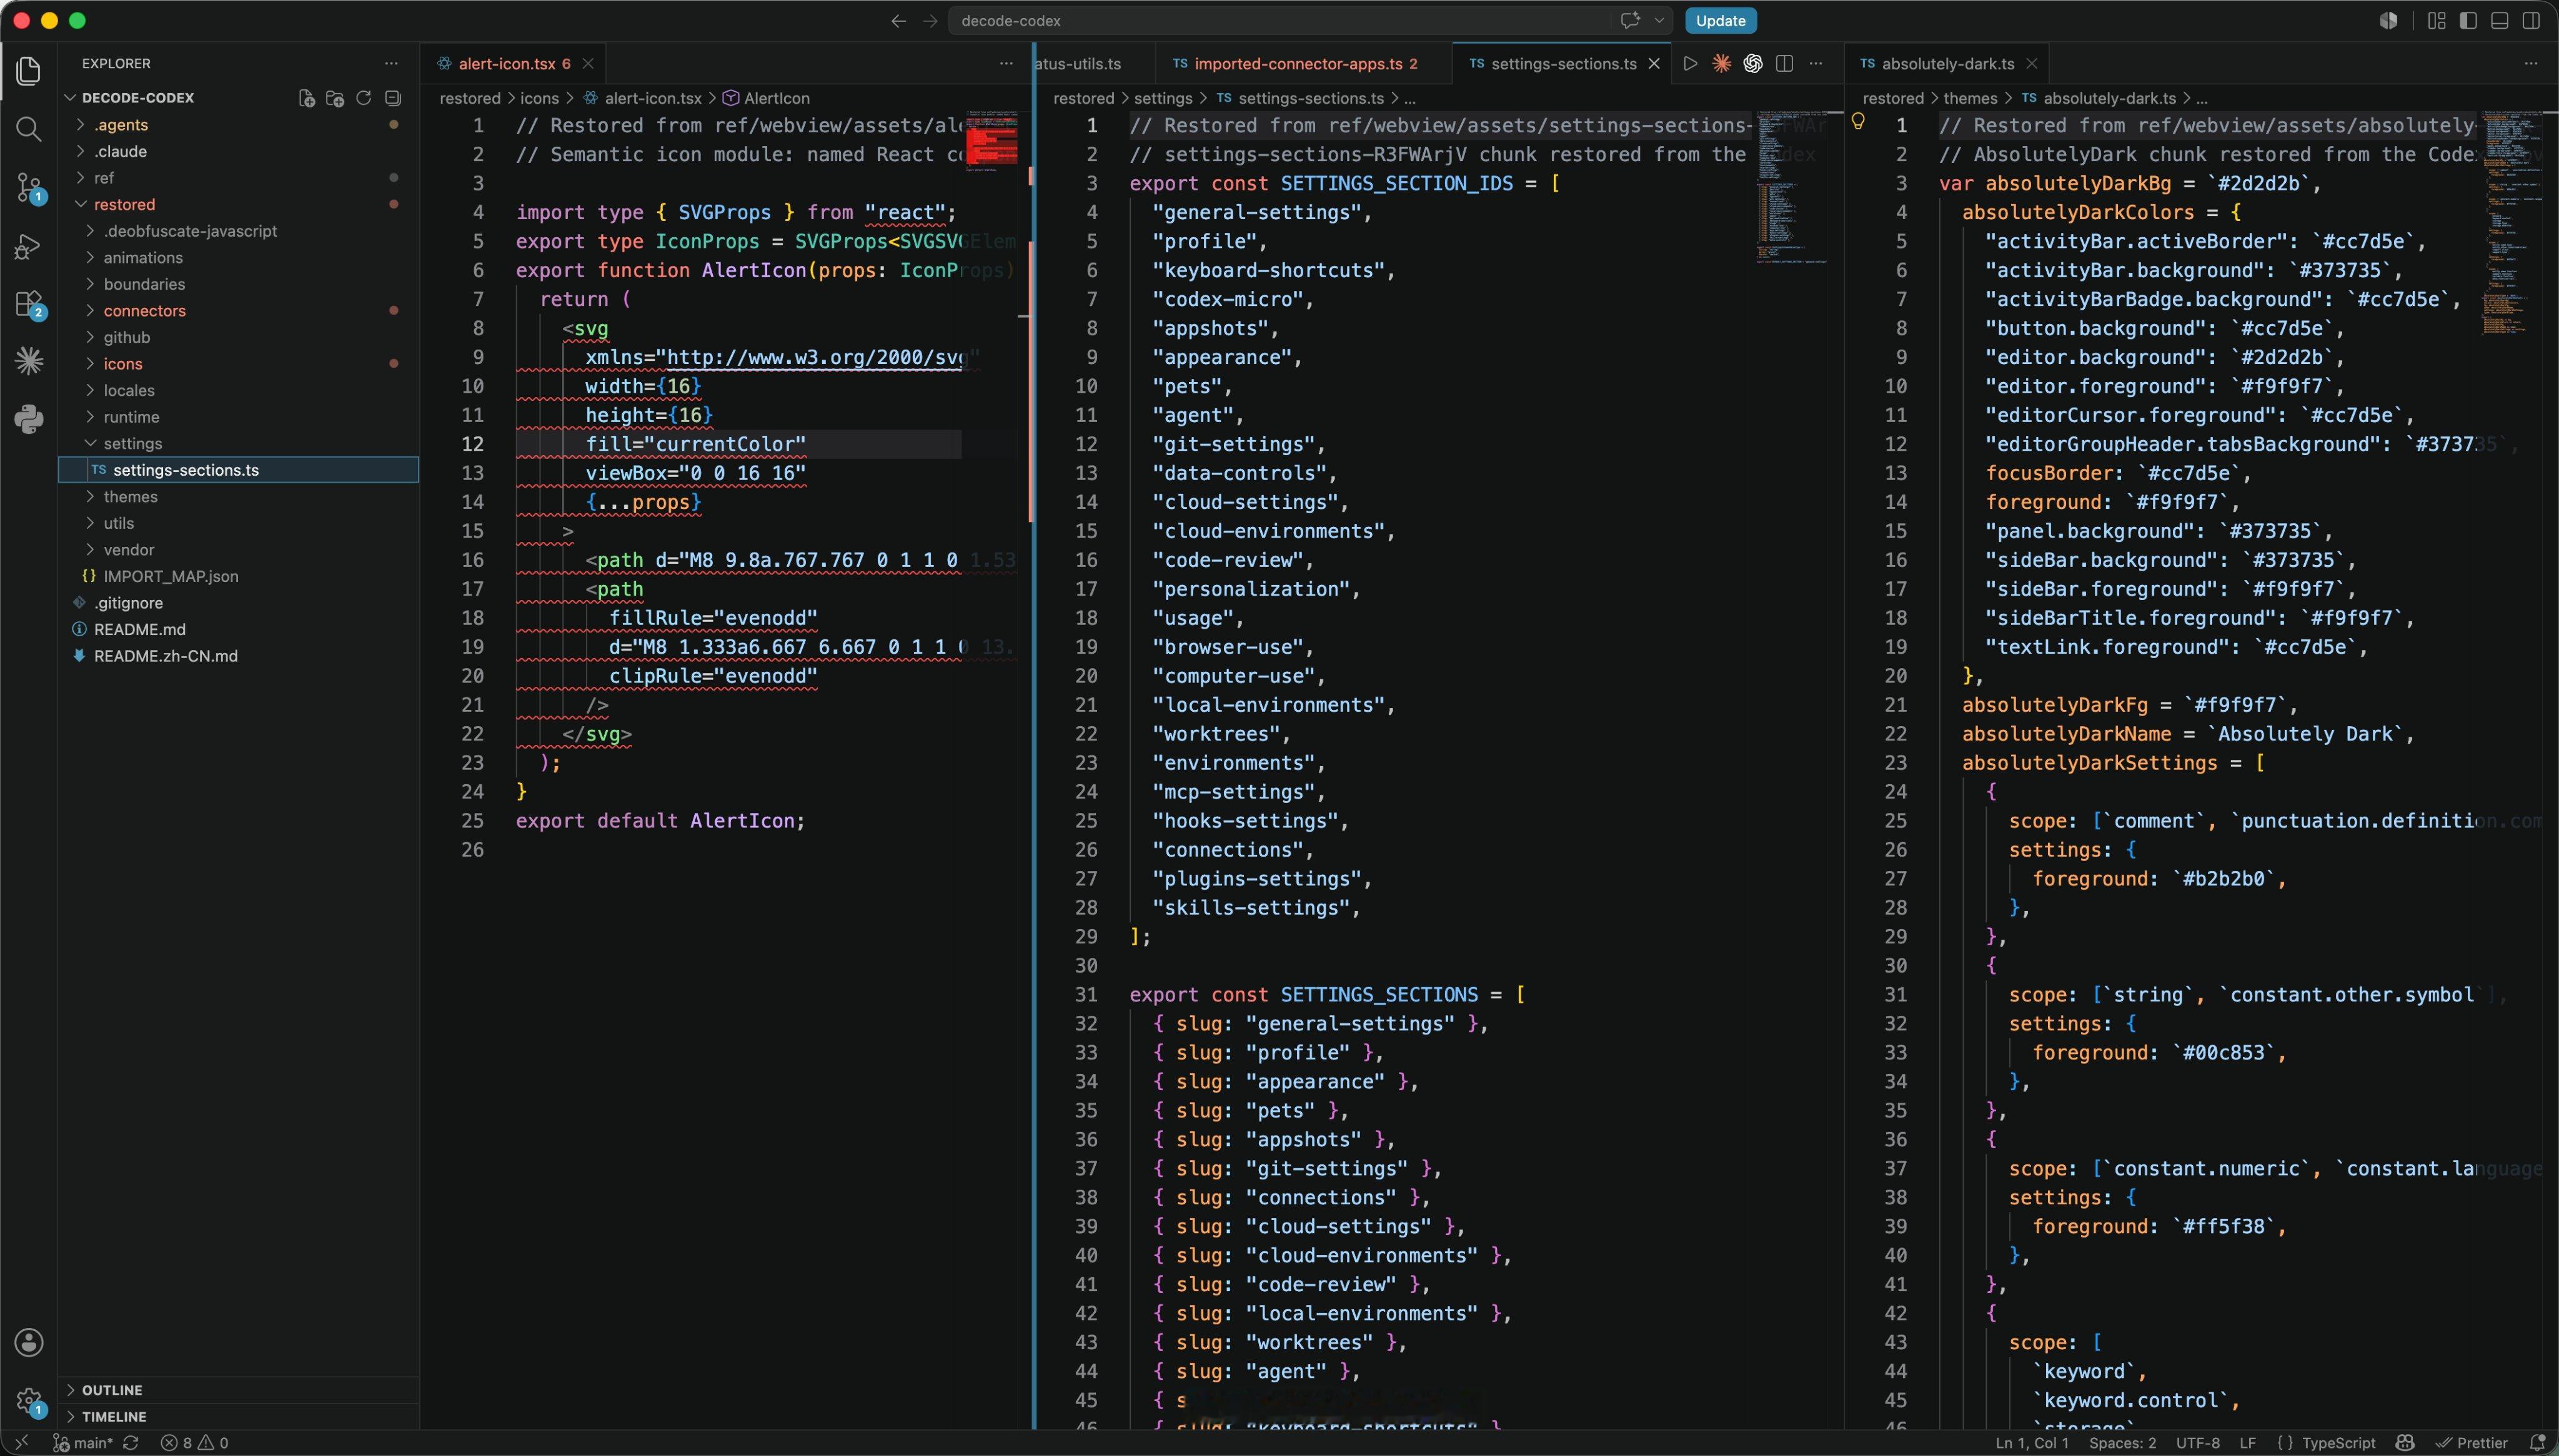Viewport: 2559px width, 1456px height.
Task: Click Spaces: 2 indentation setting
Action: [x=2123, y=1443]
